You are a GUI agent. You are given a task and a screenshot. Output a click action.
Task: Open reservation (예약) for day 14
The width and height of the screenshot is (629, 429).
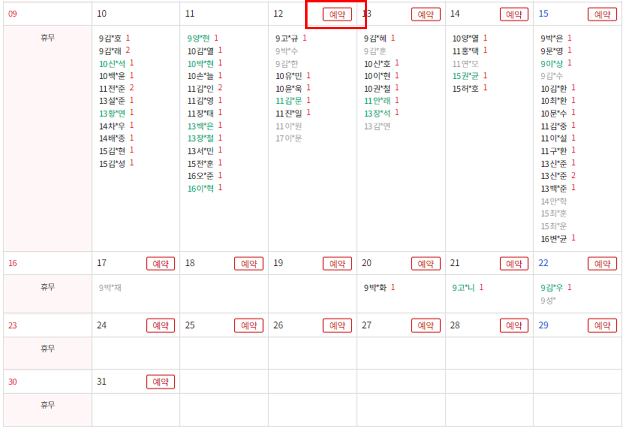pyautogui.click(x=514, y=14)
